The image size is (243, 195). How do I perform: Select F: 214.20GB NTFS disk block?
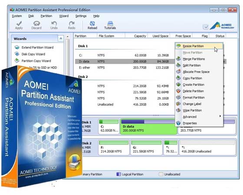pos(114,147)
